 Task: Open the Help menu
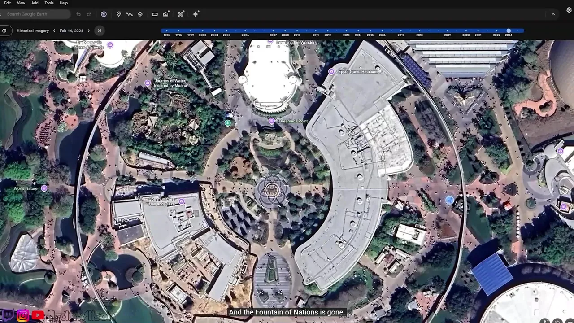64,3
